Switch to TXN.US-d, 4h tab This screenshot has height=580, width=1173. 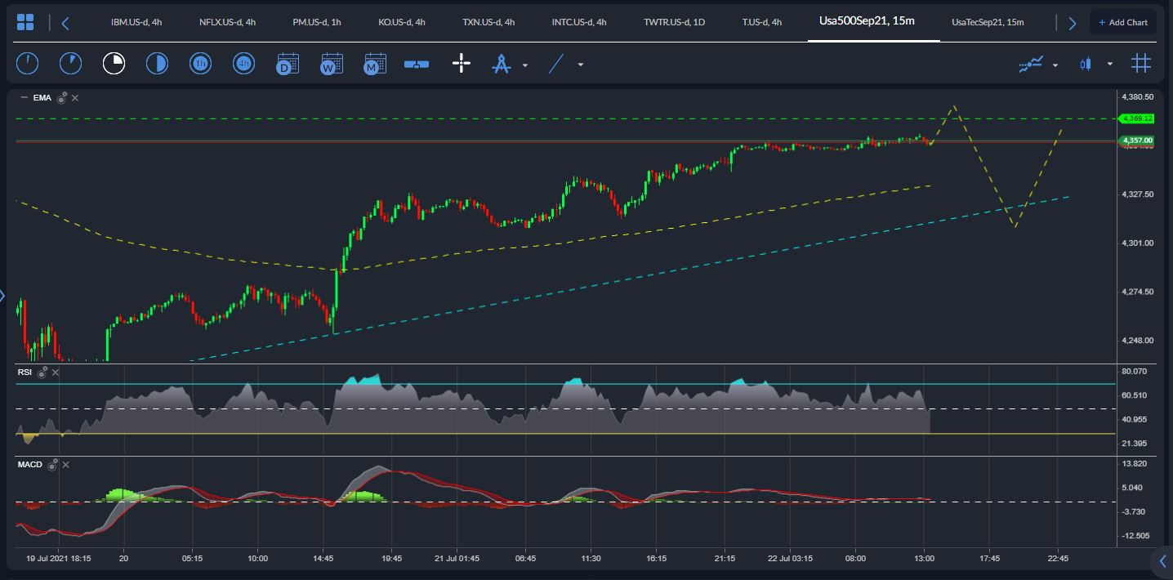click(488, 22)
